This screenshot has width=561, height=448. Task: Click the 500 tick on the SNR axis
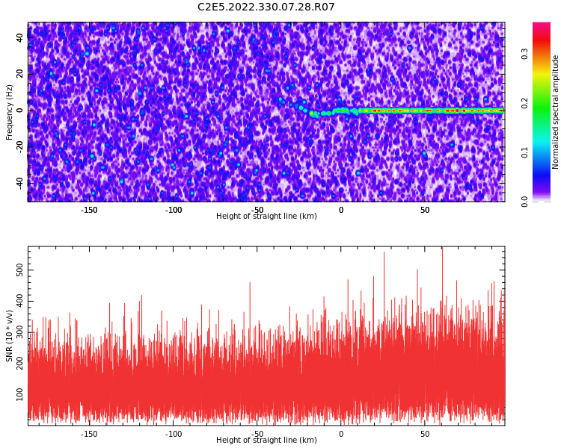(x=19, y=270)
